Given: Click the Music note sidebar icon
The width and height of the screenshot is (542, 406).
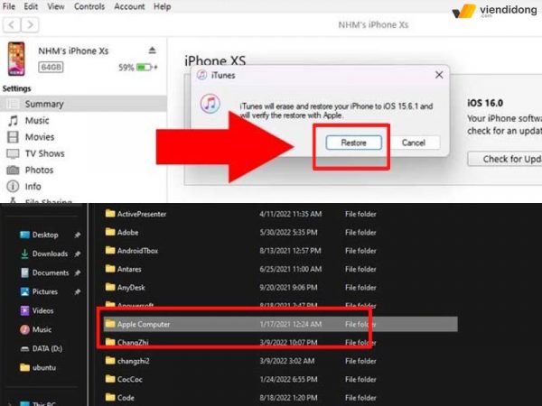Looking at the screenshot, I should click(x=14, y=120).
